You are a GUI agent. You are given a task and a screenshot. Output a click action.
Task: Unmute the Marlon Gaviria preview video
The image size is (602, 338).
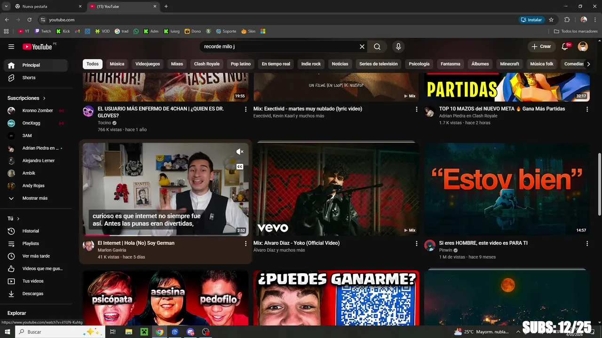(240, 152)
